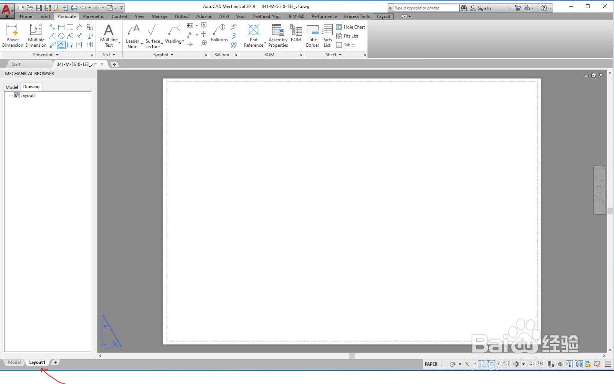Switch to the Home ribbon tab
The height and width of the screenshot is (384, 614).
pos(26,16)
